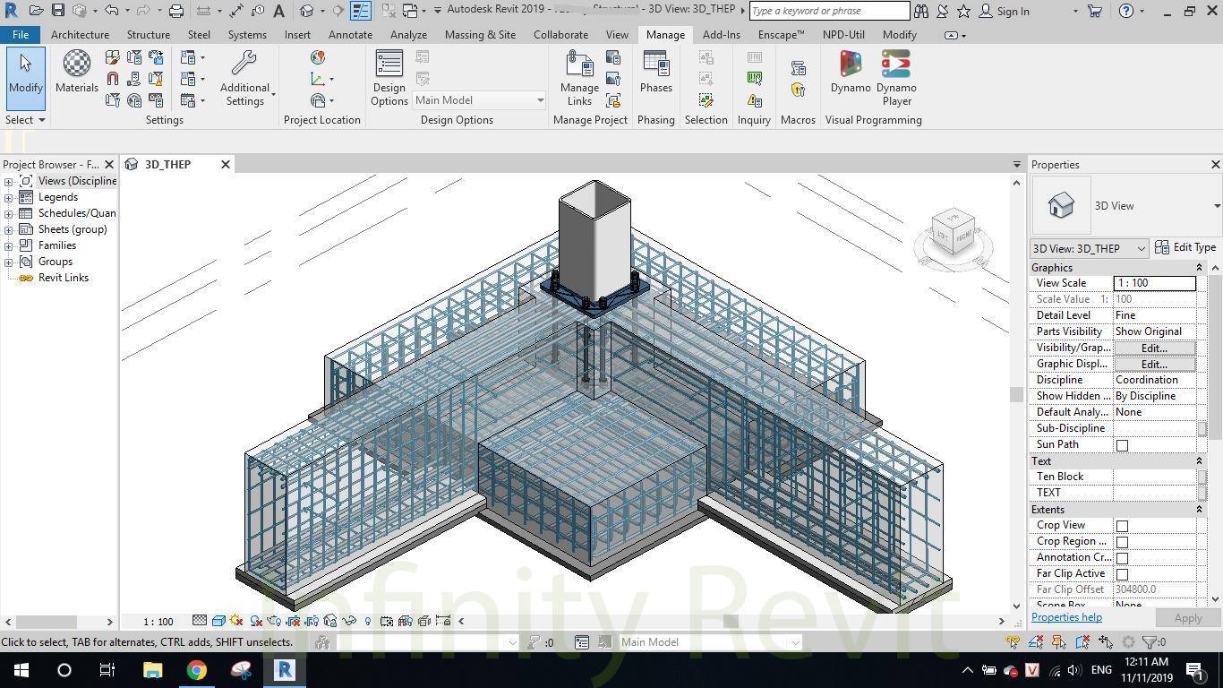Viewport: 1223px width, 688px height.
Task: Open Design Options
Action: [389, 76]
